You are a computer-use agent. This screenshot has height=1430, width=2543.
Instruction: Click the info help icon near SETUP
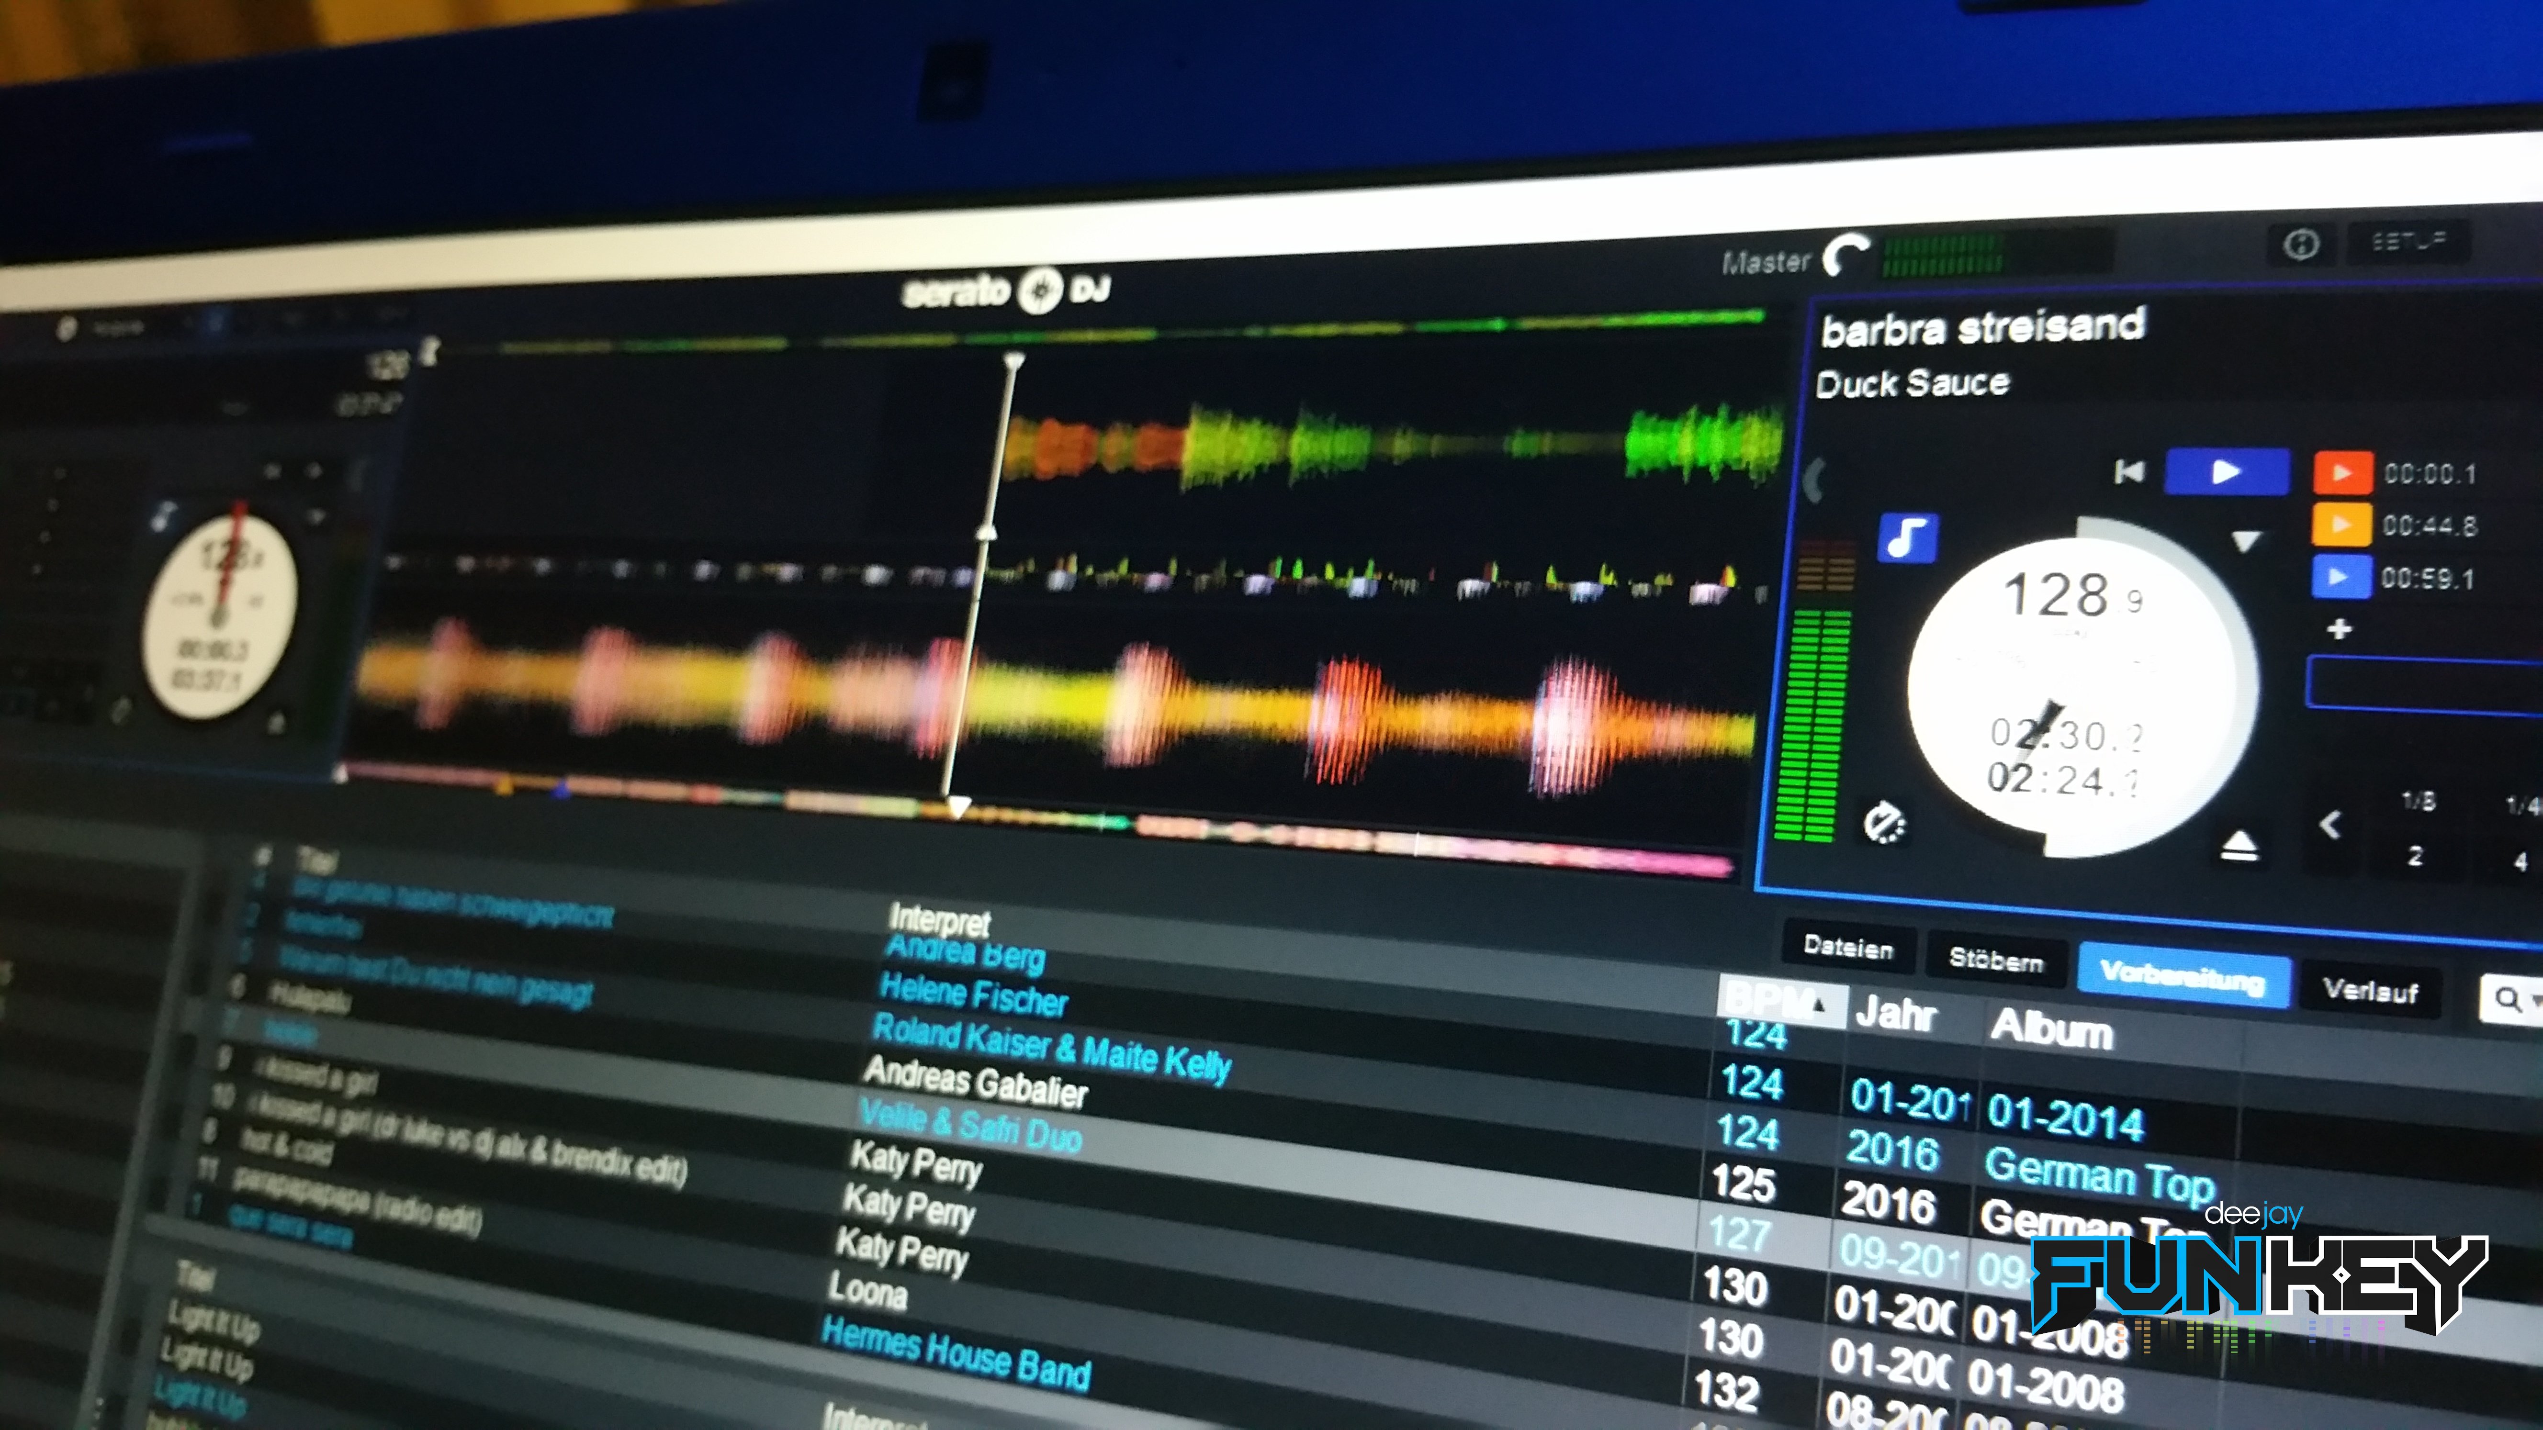[x=2301, y=243]
